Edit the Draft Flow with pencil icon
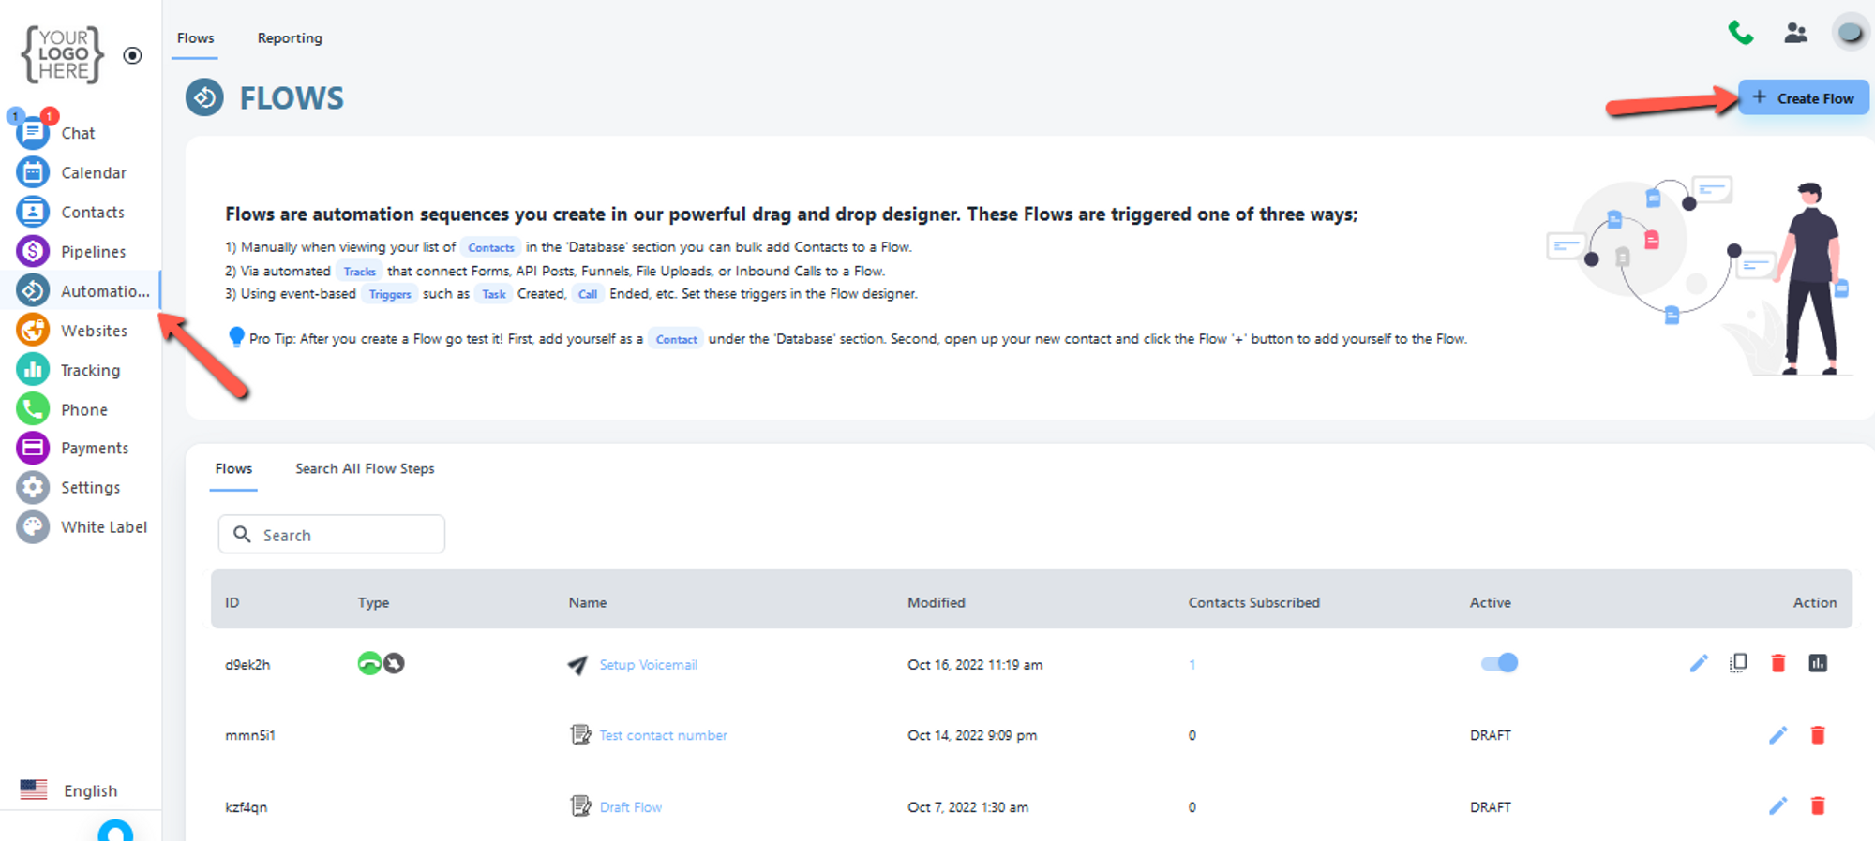Image resolution: width=1875 pixels, height=841 pixels. point(1777,806)
